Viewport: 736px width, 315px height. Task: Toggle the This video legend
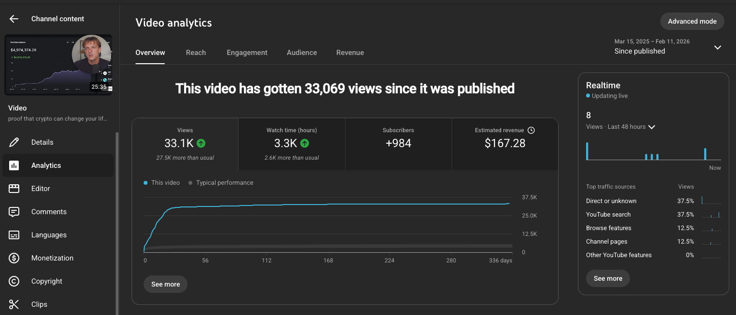coord(161,182)
